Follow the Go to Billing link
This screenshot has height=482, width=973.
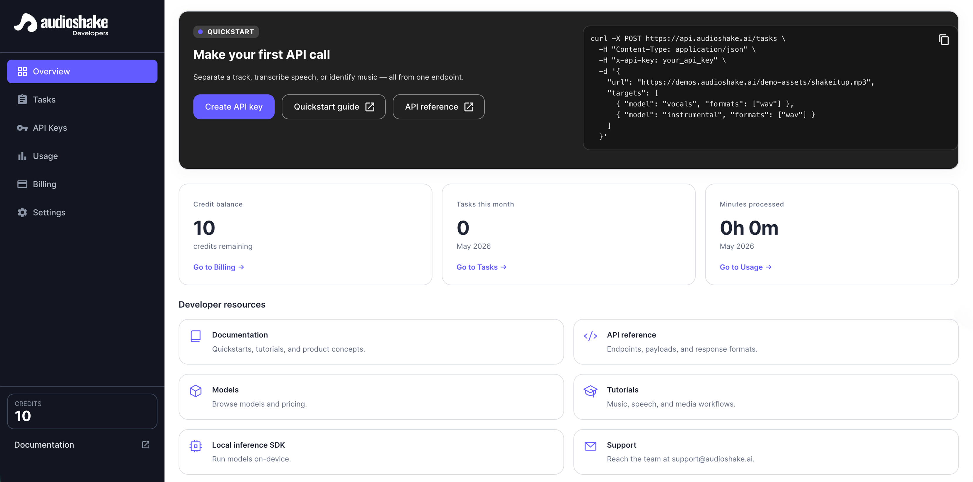point(219,267)
